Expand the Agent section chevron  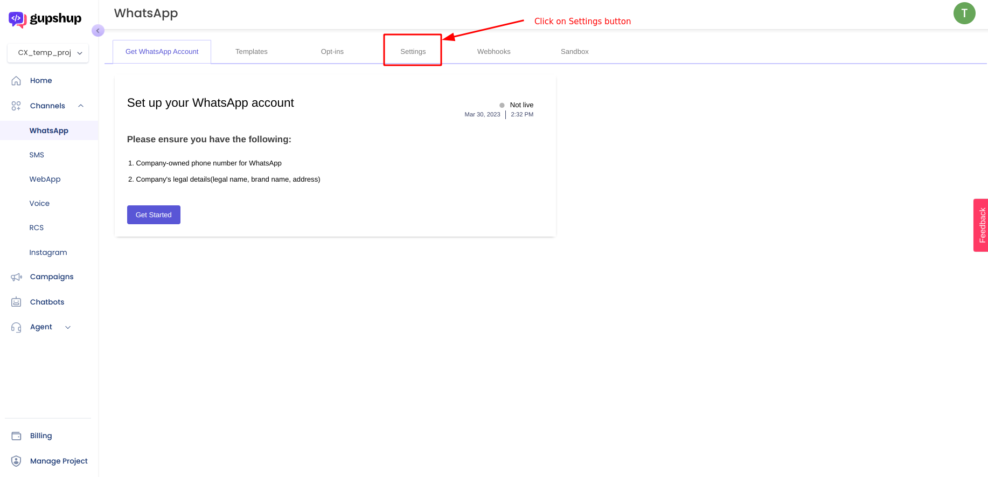(x=68, y=327)
